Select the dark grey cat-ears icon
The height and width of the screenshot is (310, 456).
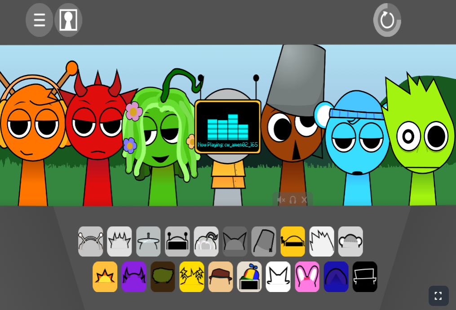[x=235, y=241]
